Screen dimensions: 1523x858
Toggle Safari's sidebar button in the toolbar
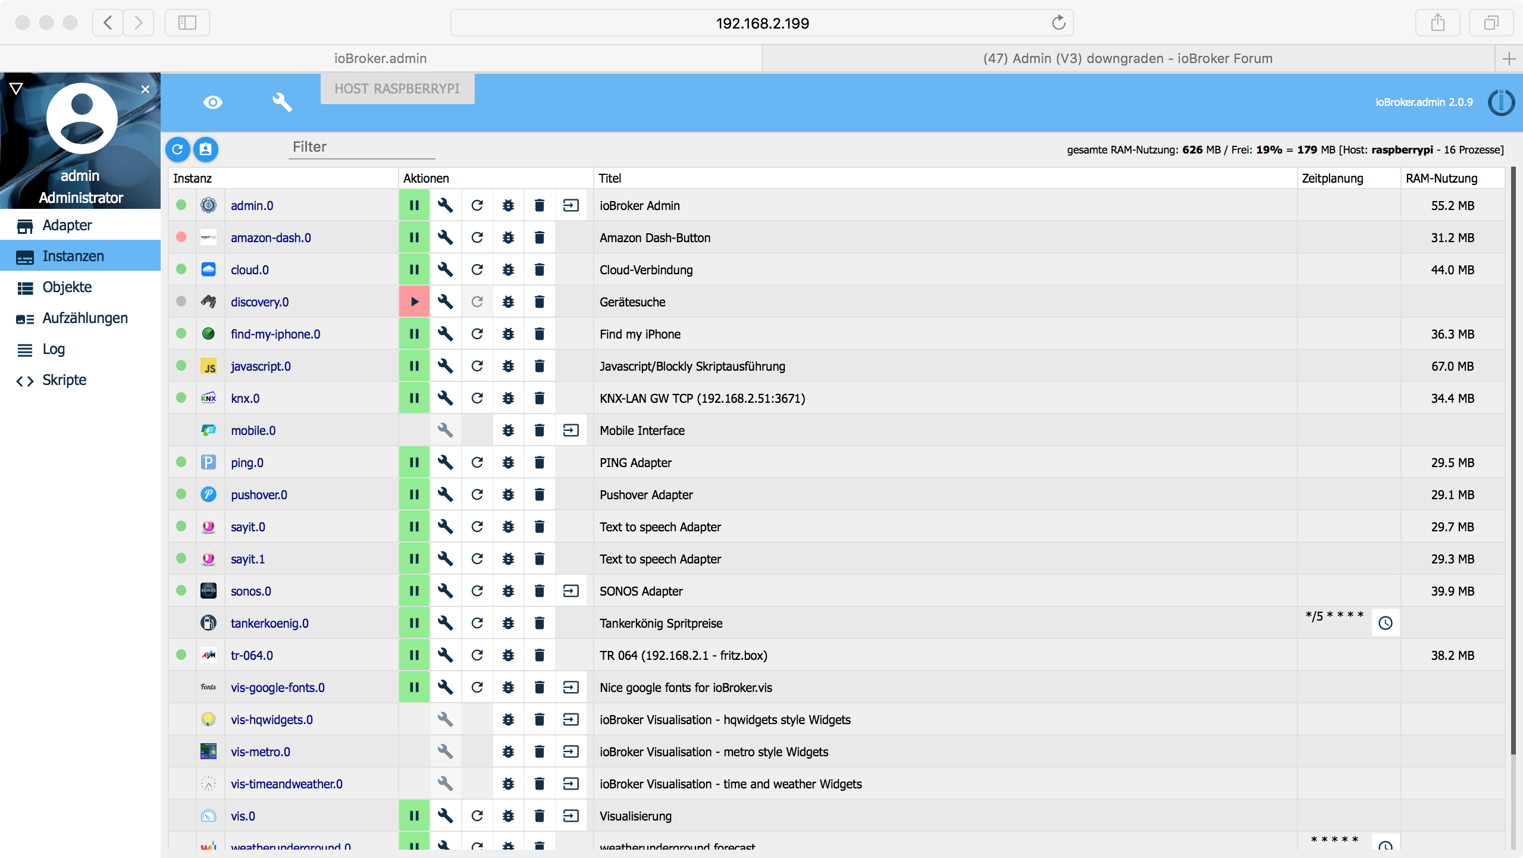(187, 23)
